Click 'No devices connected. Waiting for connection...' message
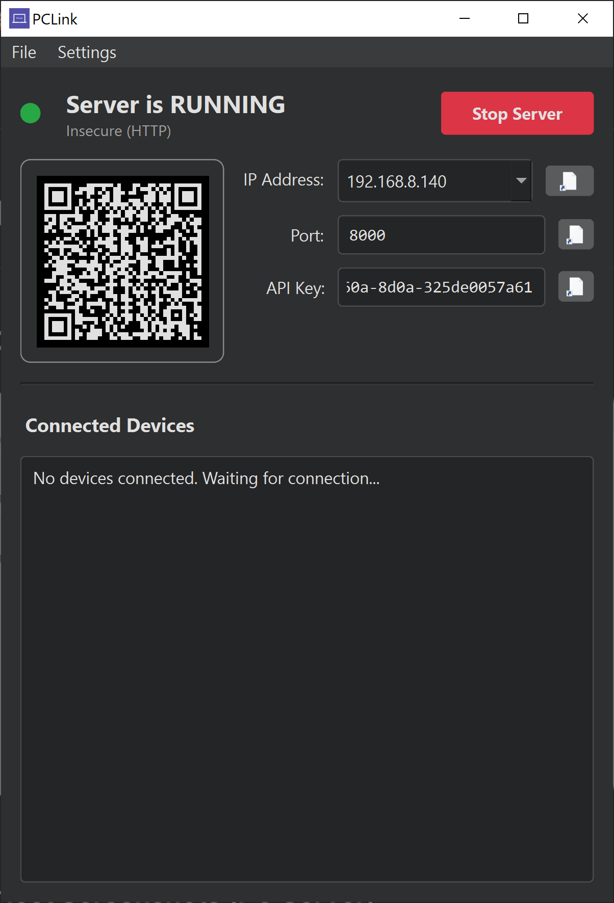Viewport: 614px width, 903px height. tap(207, 479)
